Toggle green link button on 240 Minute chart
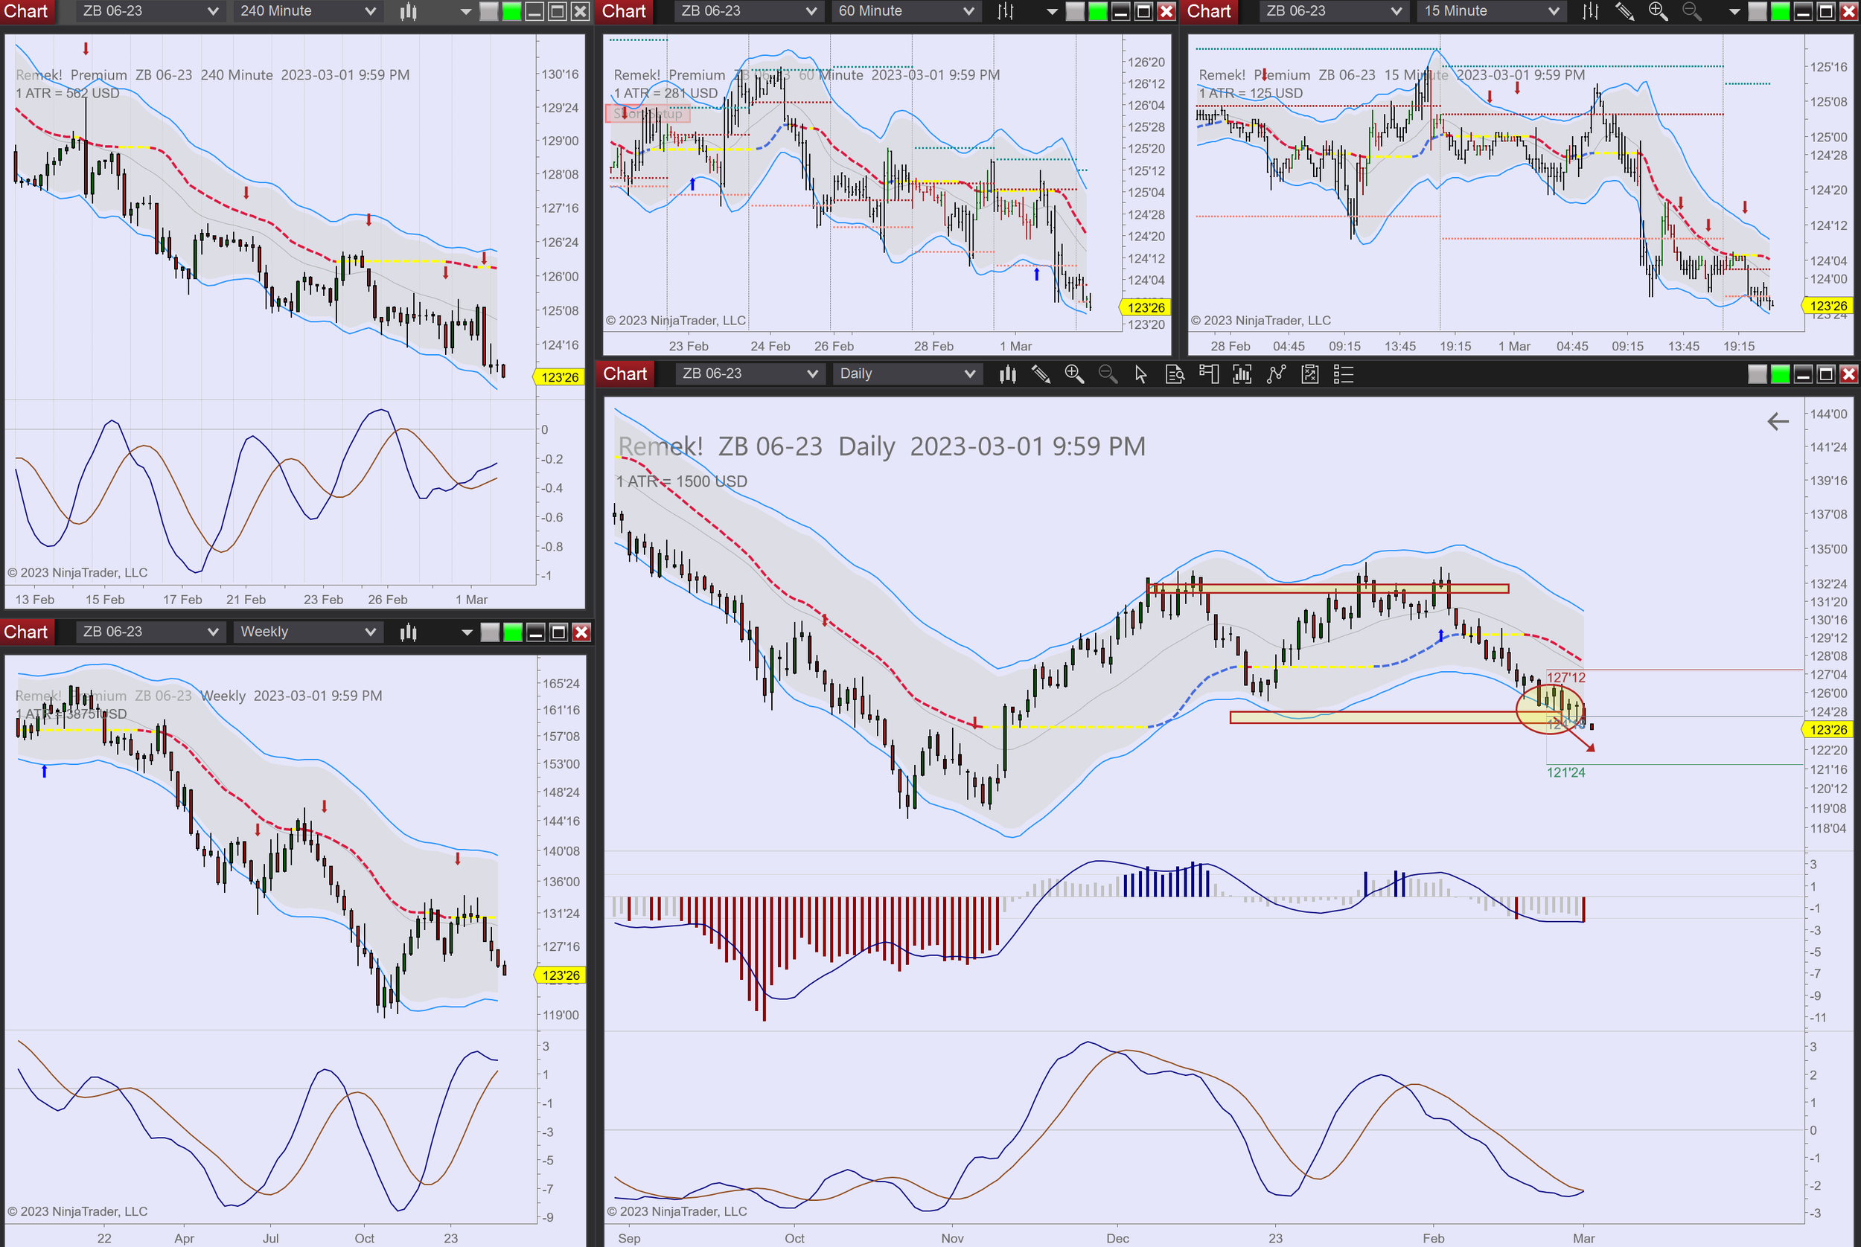The width and height of the screenshot is (1861, 1247). tap(511, 11)
